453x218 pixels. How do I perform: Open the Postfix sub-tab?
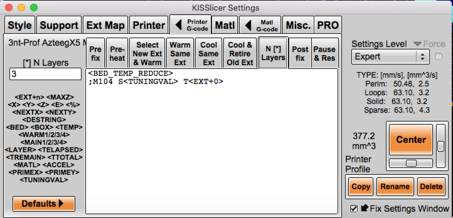(x=300, y=53)
